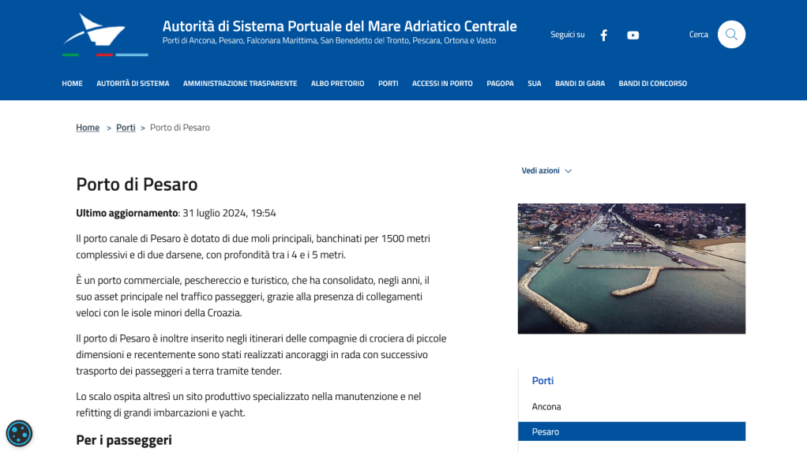This screenshot has width=807, height=452.
Task: Go to Bandi di Gara
Action: (x=580, y=84)
